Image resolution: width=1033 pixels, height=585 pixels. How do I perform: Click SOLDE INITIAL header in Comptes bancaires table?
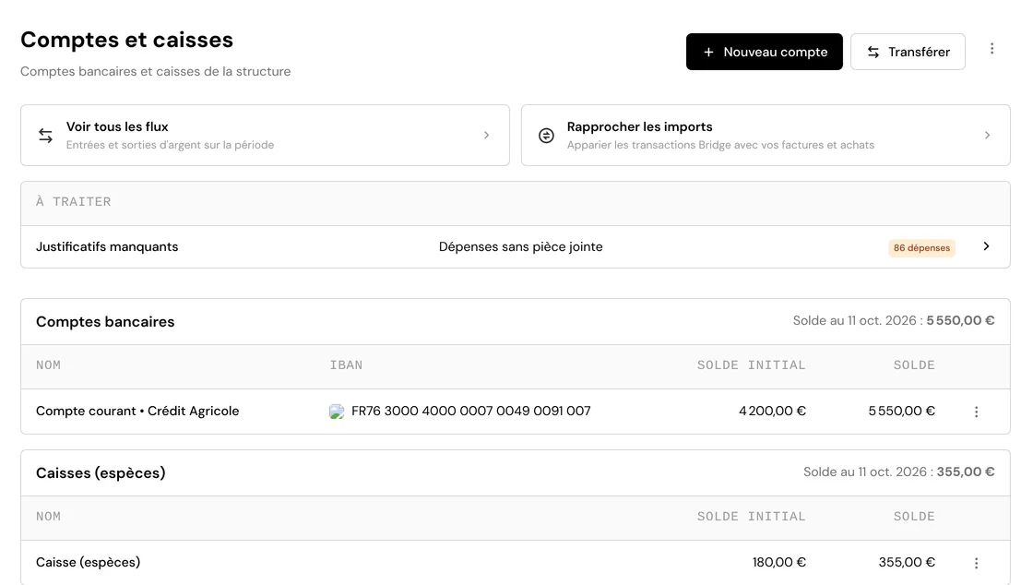[x=751, y=365]
